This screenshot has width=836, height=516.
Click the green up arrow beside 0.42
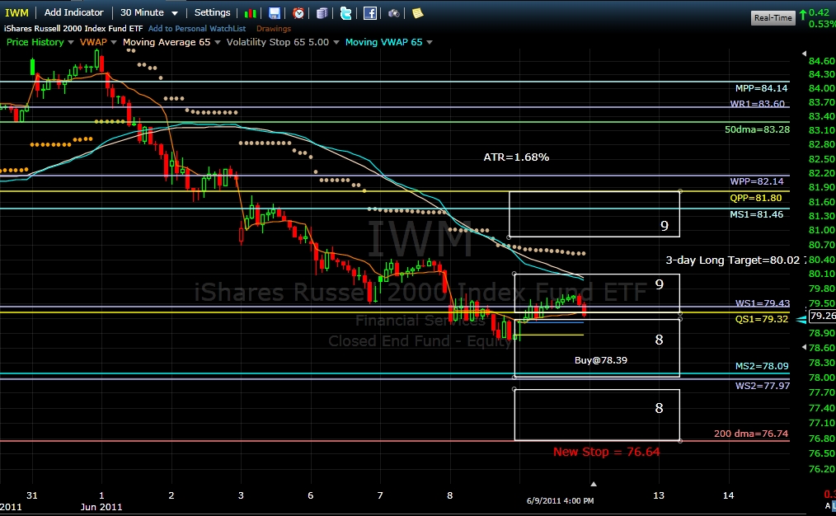[803, 14]
